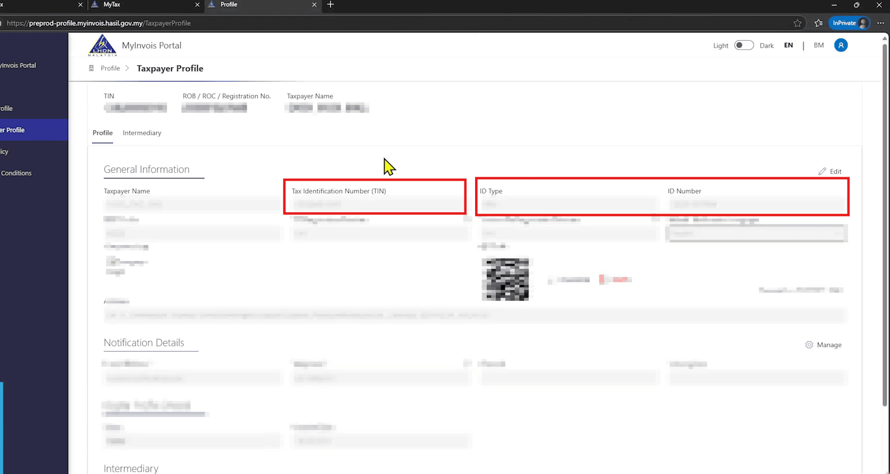Click the Notification Details heading
The width and height of the screenshot is (890, 474).
144,343
